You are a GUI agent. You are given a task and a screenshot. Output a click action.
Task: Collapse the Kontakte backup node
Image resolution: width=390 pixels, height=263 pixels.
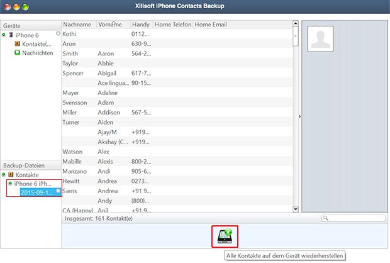click(x=4, y=174)
